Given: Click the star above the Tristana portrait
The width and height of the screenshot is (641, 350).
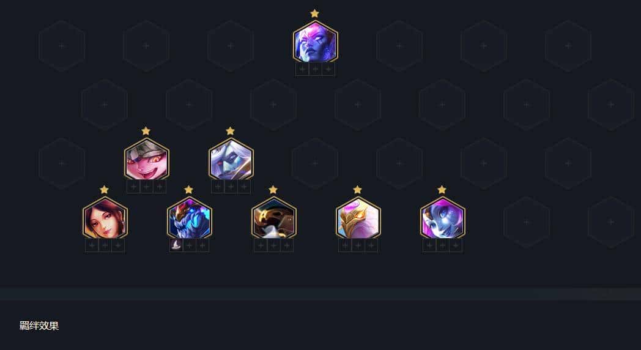Looking at the screenshot, I should (146, 131).
